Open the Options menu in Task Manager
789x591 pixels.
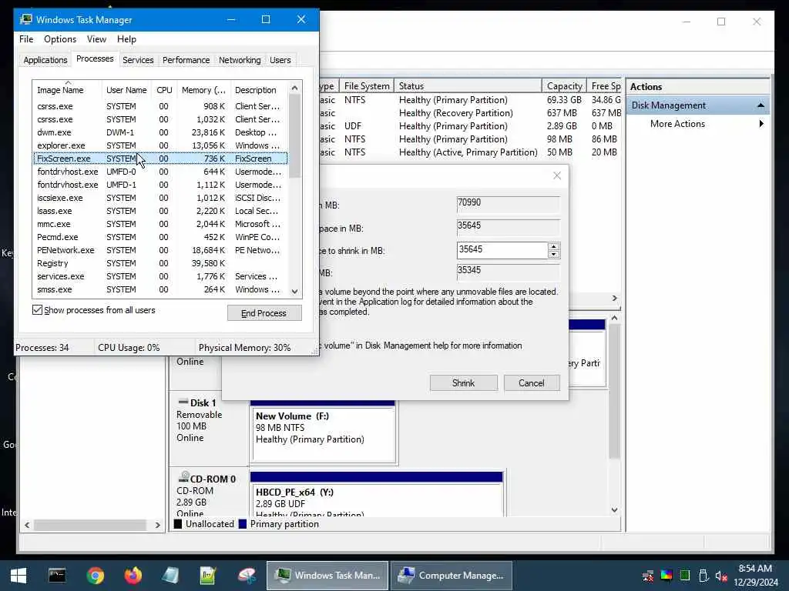[x=60, y=39]
